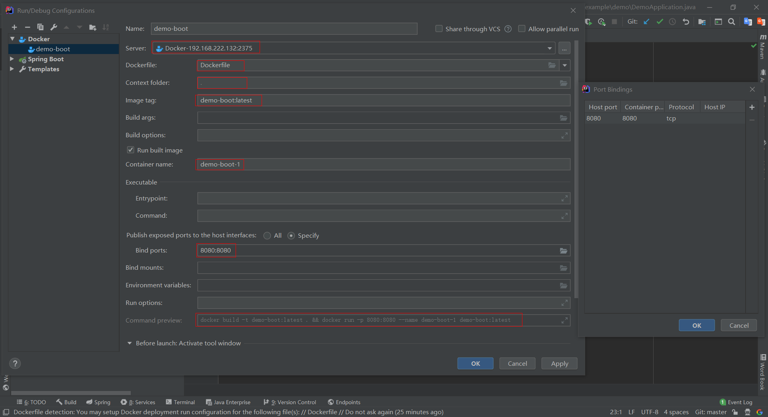Select the tcp protocol cell

[682, 118]
